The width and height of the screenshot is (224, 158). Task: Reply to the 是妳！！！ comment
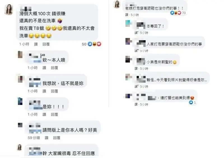click(54, 114)
